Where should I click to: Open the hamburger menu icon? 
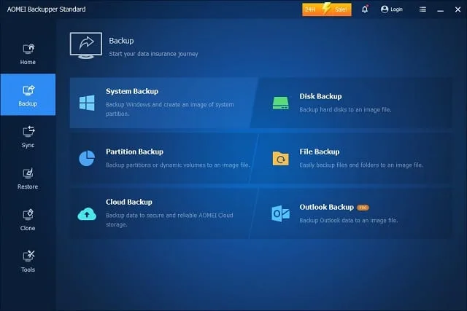[x=422, y=9]
